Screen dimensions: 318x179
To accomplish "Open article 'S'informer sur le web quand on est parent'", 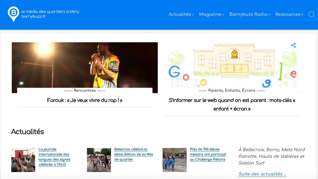I will tap(232, 105).
